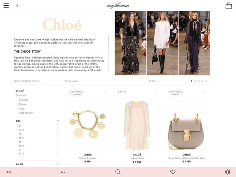Open the hamburger menu
The height and width of the screenshot is (177, 236).
[6, 6]
